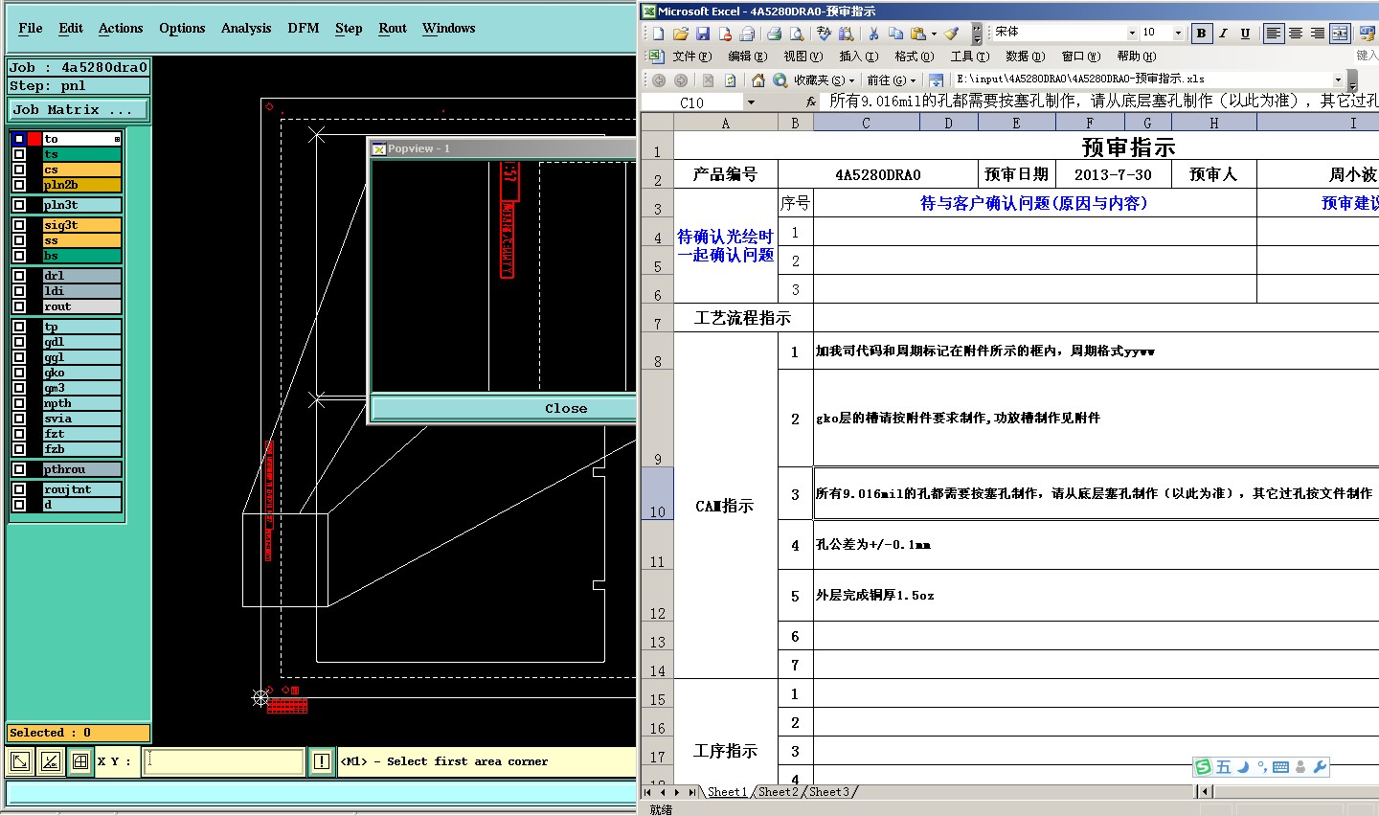Toggle the checkbox for layer cs

tap(18, 170)
